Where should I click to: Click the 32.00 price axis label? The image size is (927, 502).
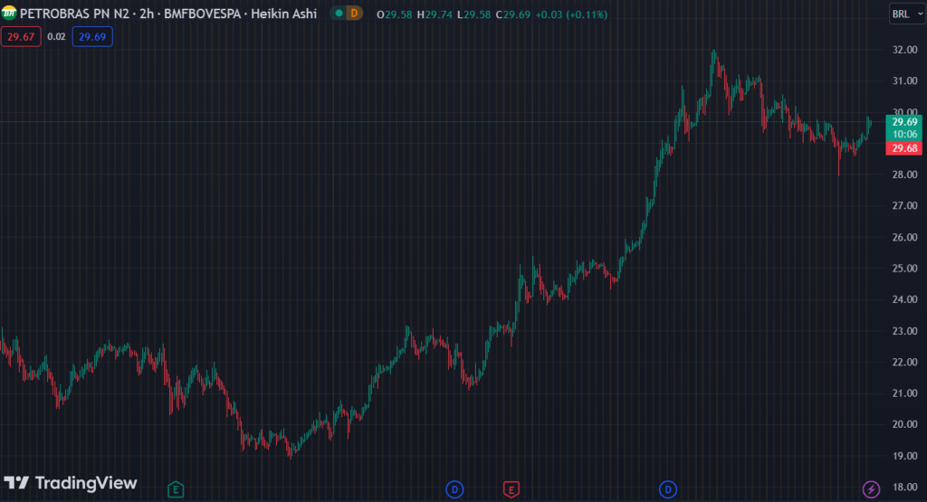[x=904, y=50]
